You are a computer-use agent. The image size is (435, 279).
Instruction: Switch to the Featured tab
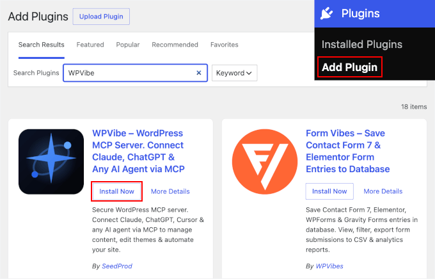point(90,45)
